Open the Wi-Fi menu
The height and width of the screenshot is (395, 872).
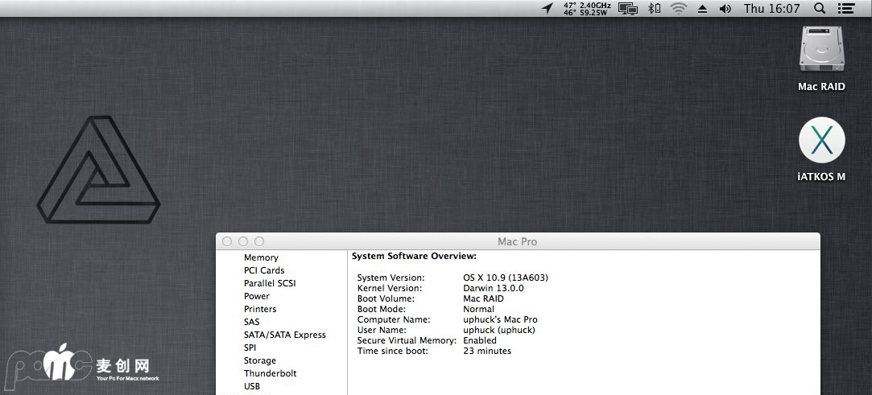click(678, 9)
